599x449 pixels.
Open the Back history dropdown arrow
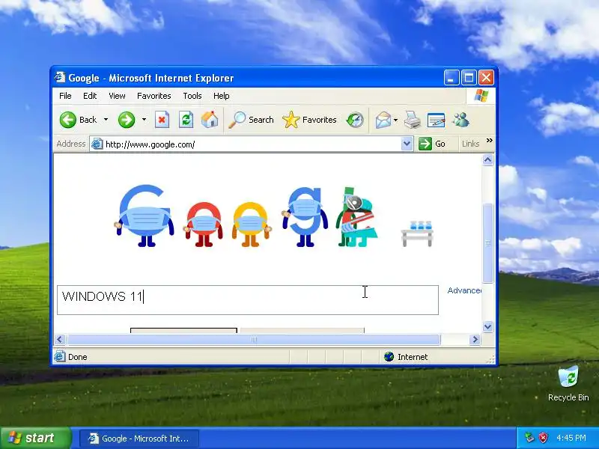(x=106, y=120)
